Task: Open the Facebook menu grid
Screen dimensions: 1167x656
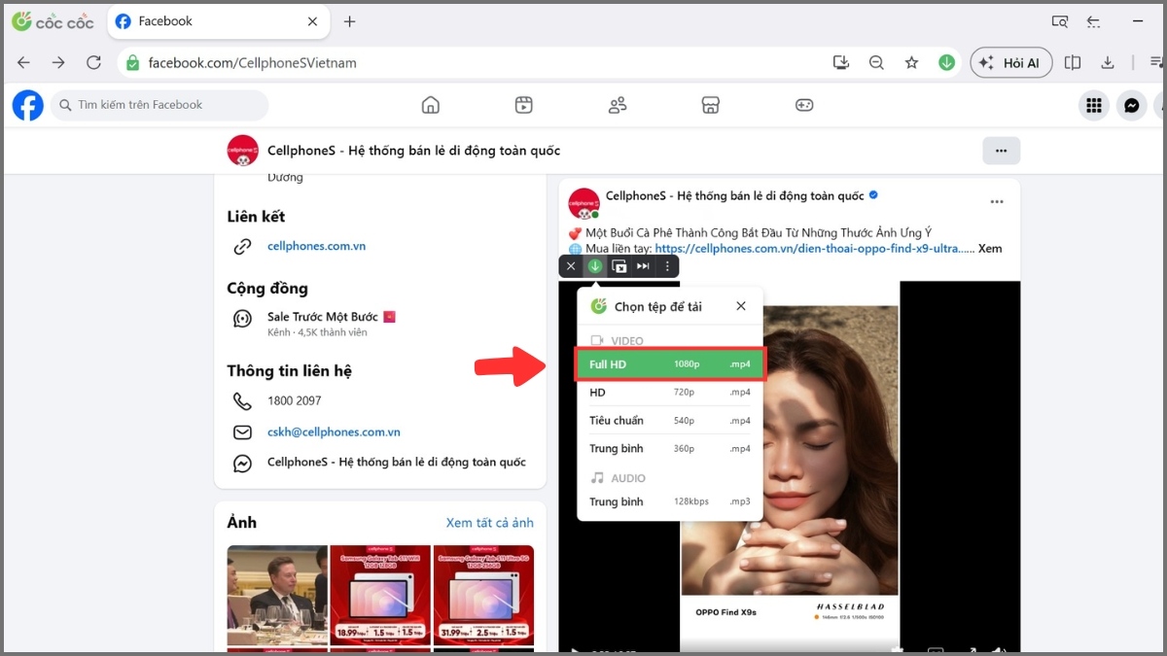Action: click(x=1094, y=105)
